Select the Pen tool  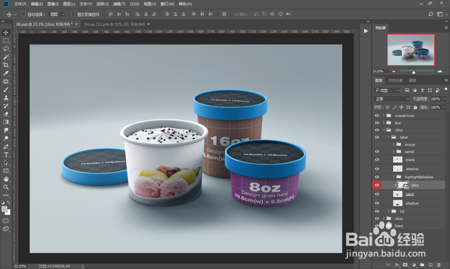click(x=6, y=146)
